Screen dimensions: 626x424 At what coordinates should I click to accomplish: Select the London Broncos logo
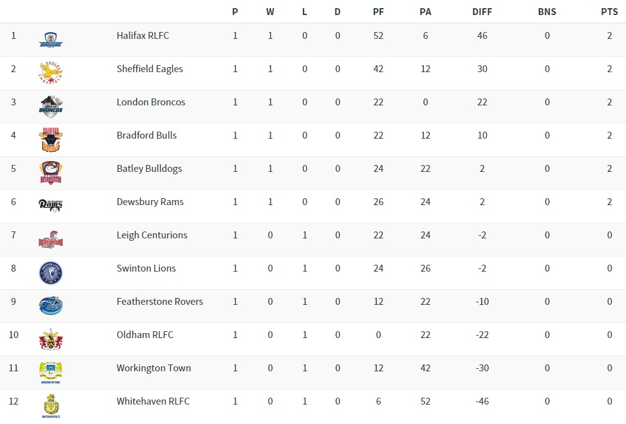coord(51,107)
